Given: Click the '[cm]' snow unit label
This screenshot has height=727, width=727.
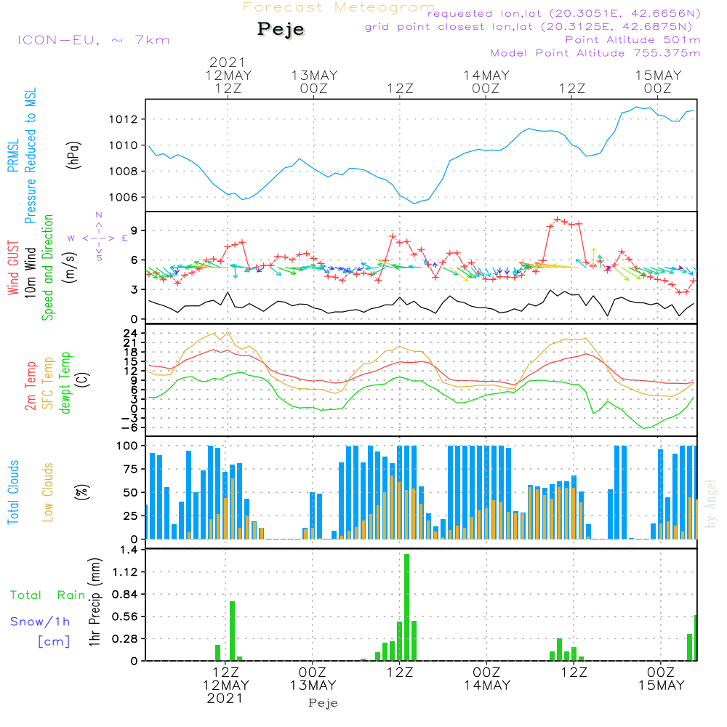Looking at the screenshot, I should tap(54, 642).
